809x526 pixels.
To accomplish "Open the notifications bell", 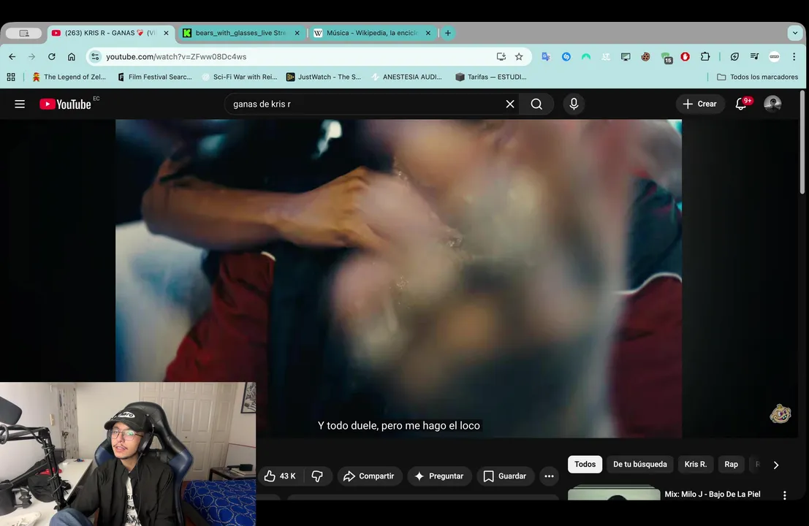I will [742, 104].
